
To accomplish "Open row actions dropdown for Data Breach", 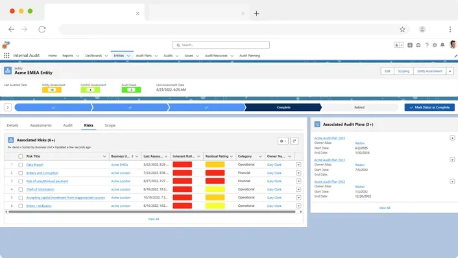I will tap(298, 165).
